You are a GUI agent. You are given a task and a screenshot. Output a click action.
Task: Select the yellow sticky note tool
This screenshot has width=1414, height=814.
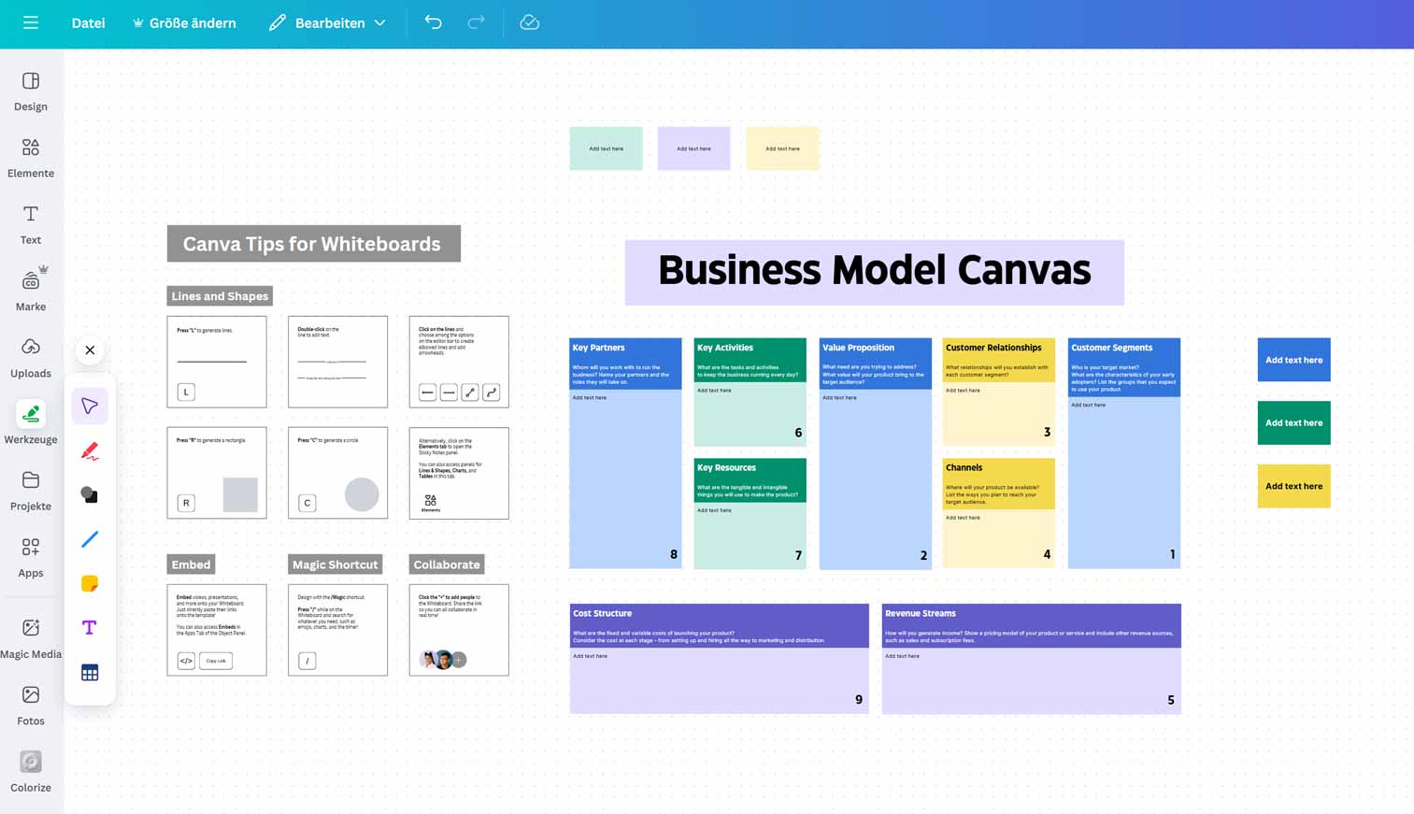[90, 584]
